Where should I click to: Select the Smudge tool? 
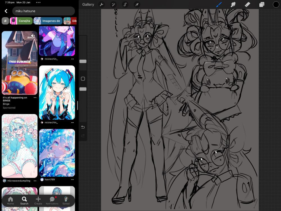tap(233, 5)
